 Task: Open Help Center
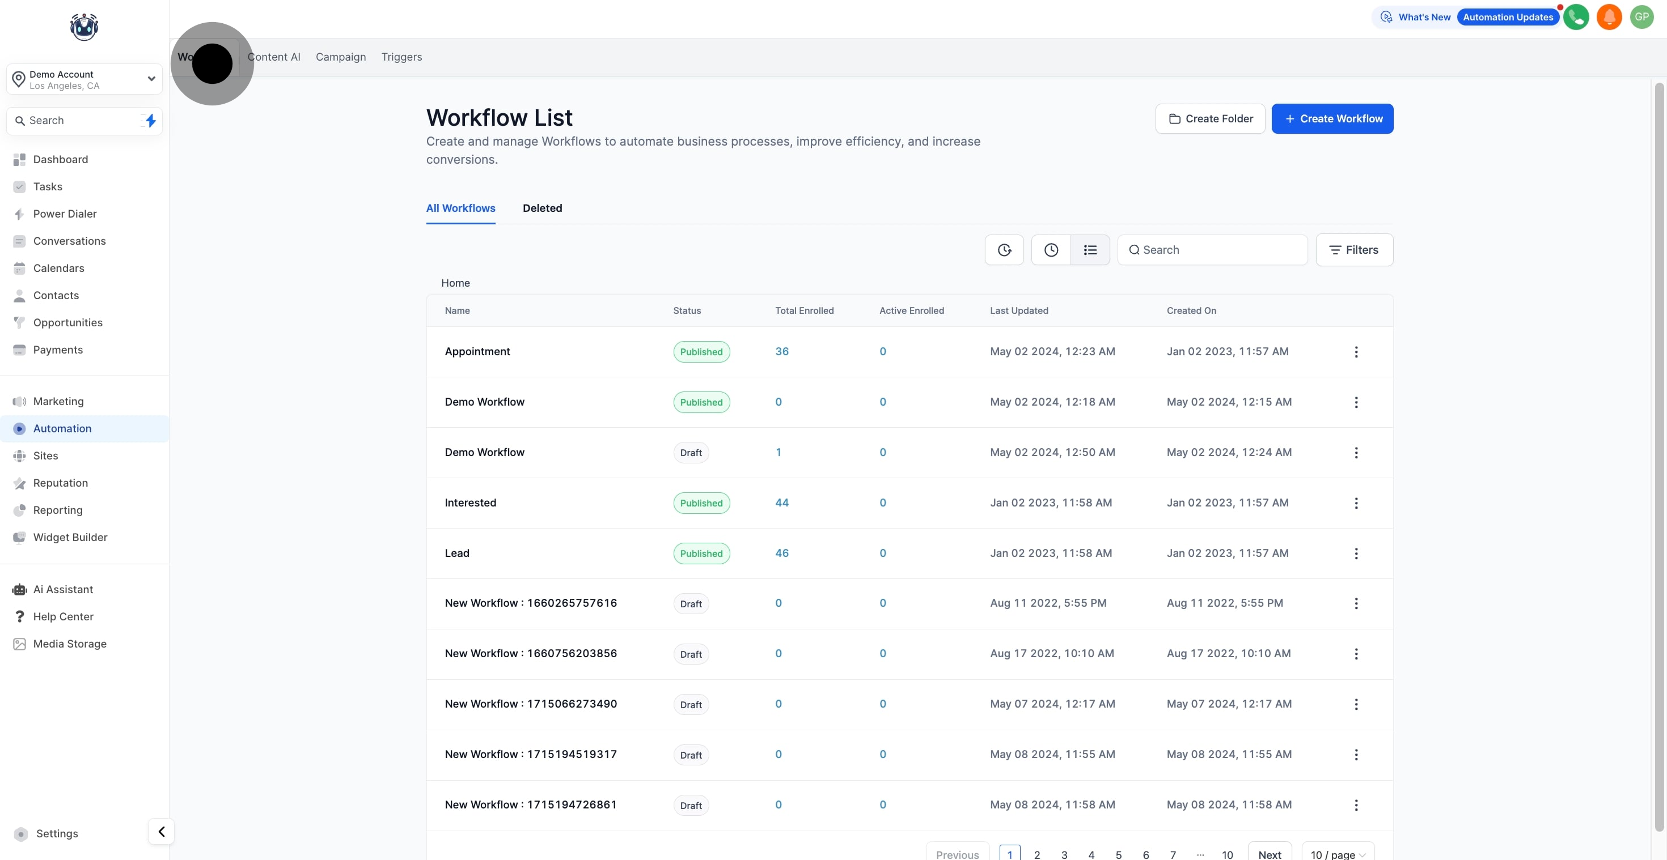coord(63,616)
